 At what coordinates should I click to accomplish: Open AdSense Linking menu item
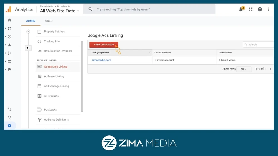(x=54, y=76)
